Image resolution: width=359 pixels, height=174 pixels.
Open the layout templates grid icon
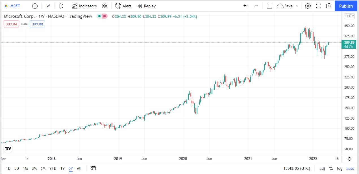(x=105, y=6)
